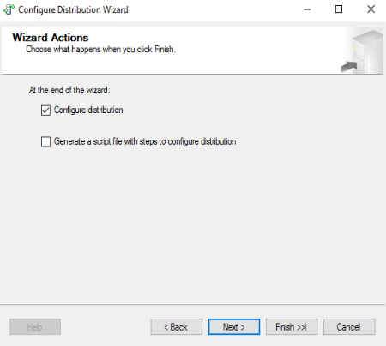Go to the previous page with Back
Image resolution: width=386 pixels, height=346 pixels.
point(177,327)
